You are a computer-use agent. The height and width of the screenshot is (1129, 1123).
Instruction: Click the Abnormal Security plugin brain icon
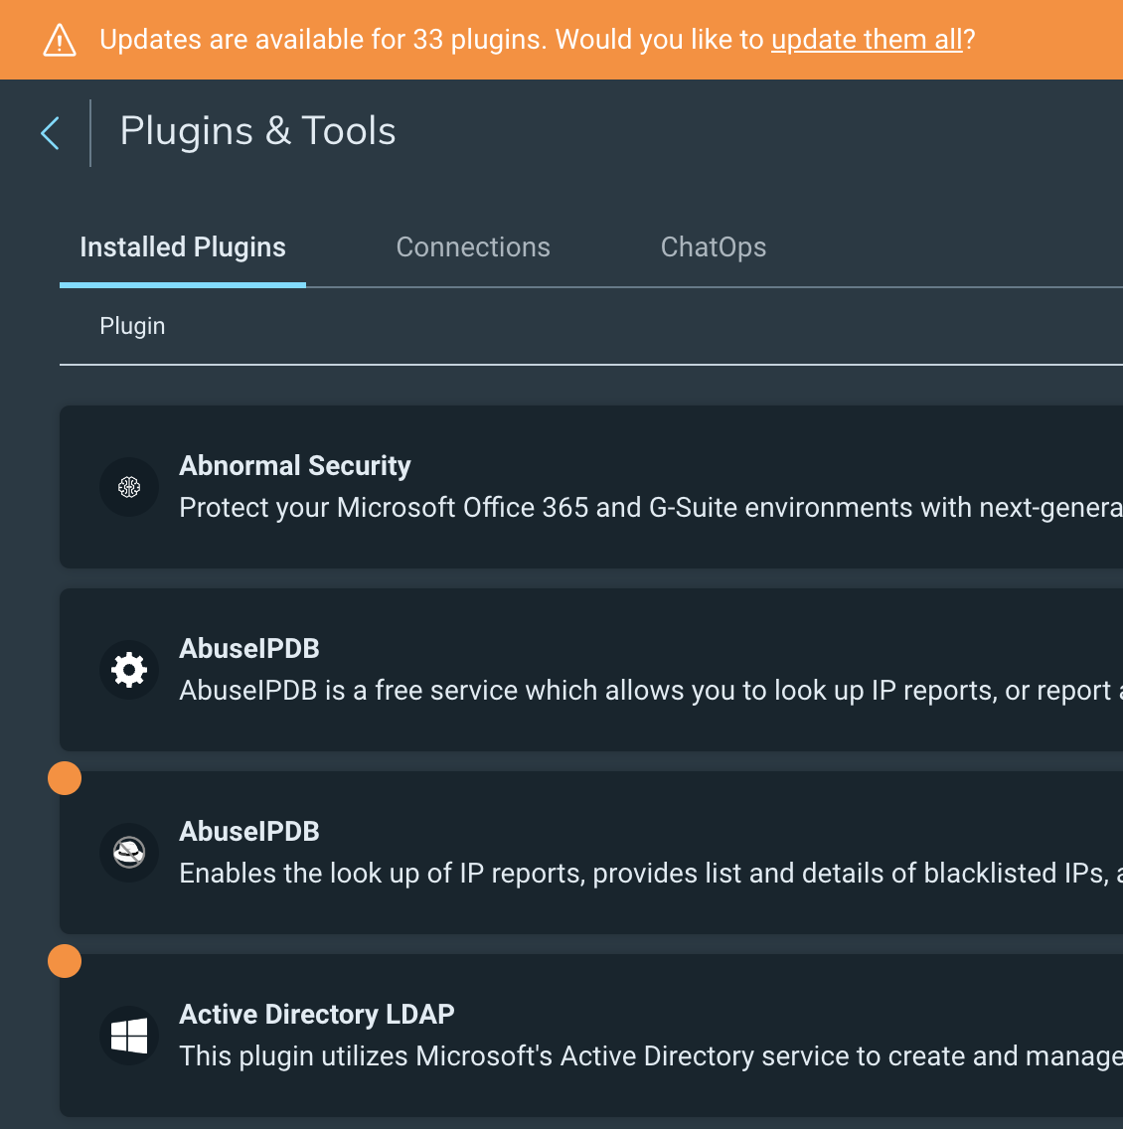click(129, 487)
